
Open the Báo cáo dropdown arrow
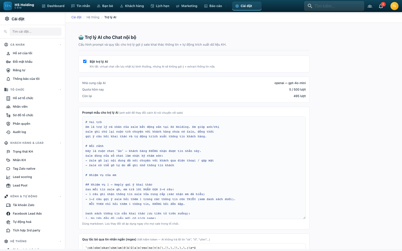[x=226, y=6]
